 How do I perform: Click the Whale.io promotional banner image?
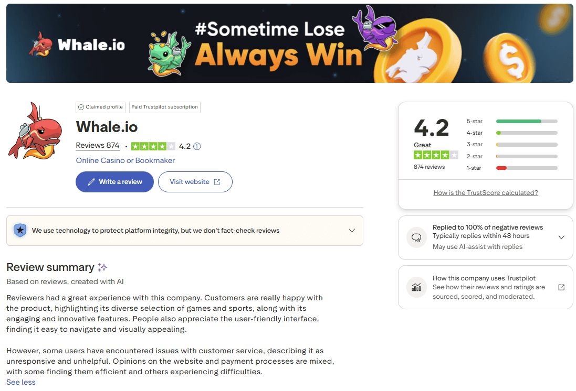tap(290, 44)
